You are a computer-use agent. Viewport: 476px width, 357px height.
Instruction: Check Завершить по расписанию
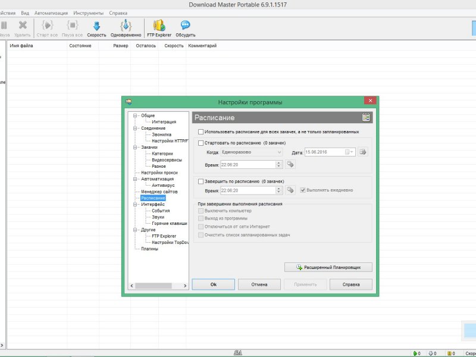click(201, 181)
